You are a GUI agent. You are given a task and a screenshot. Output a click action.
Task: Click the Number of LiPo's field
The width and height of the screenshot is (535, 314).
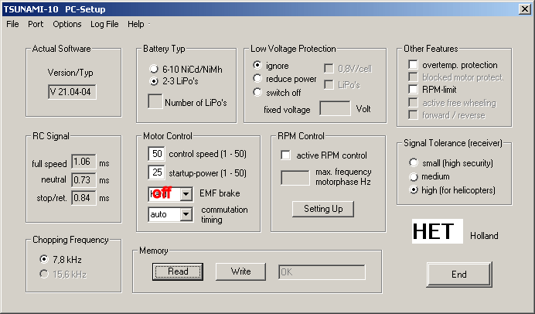(155, 102)
